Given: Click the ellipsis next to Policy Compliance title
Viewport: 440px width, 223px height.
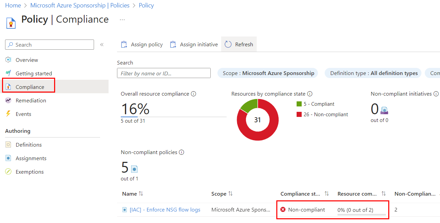Looking at the screenshot, I should coord(122,20).
